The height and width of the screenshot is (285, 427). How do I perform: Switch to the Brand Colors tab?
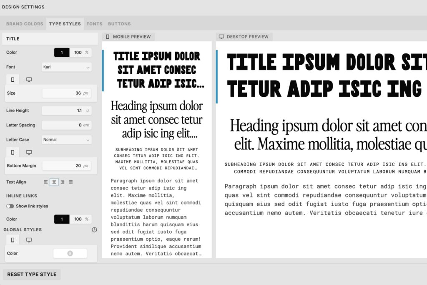tap(25, 24)
